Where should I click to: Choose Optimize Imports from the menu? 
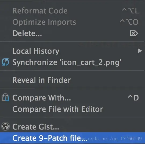[73, 22]
